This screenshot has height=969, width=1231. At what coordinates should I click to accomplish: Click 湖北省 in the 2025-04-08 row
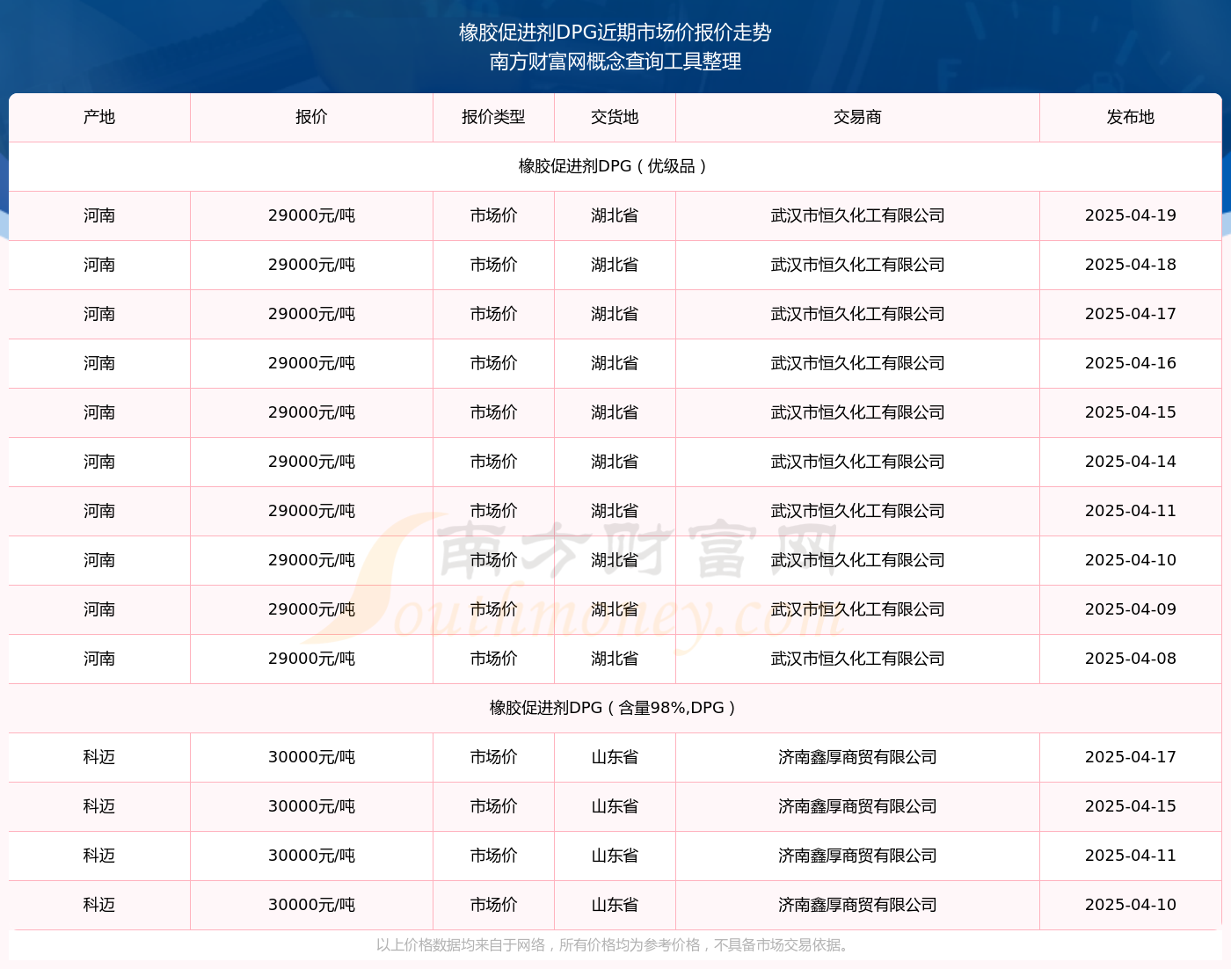click(x=615, y=659)
